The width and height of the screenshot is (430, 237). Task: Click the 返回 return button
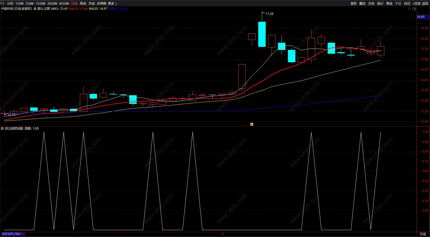(425, 3)
